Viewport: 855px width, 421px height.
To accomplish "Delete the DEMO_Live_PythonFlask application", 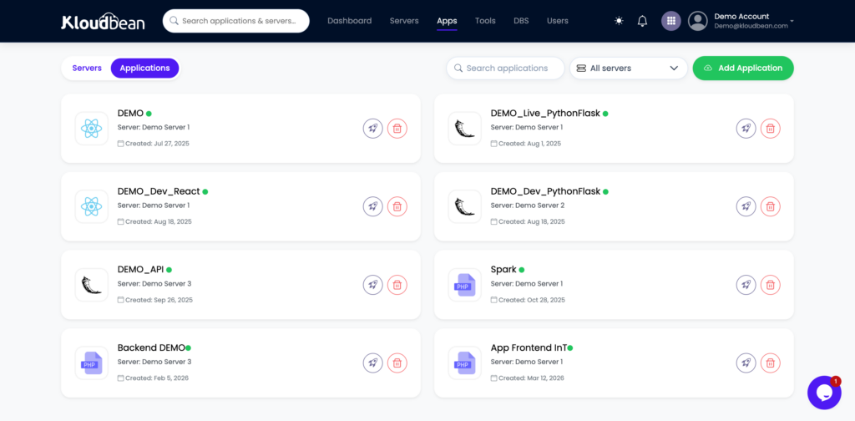I will click(771, 129).
